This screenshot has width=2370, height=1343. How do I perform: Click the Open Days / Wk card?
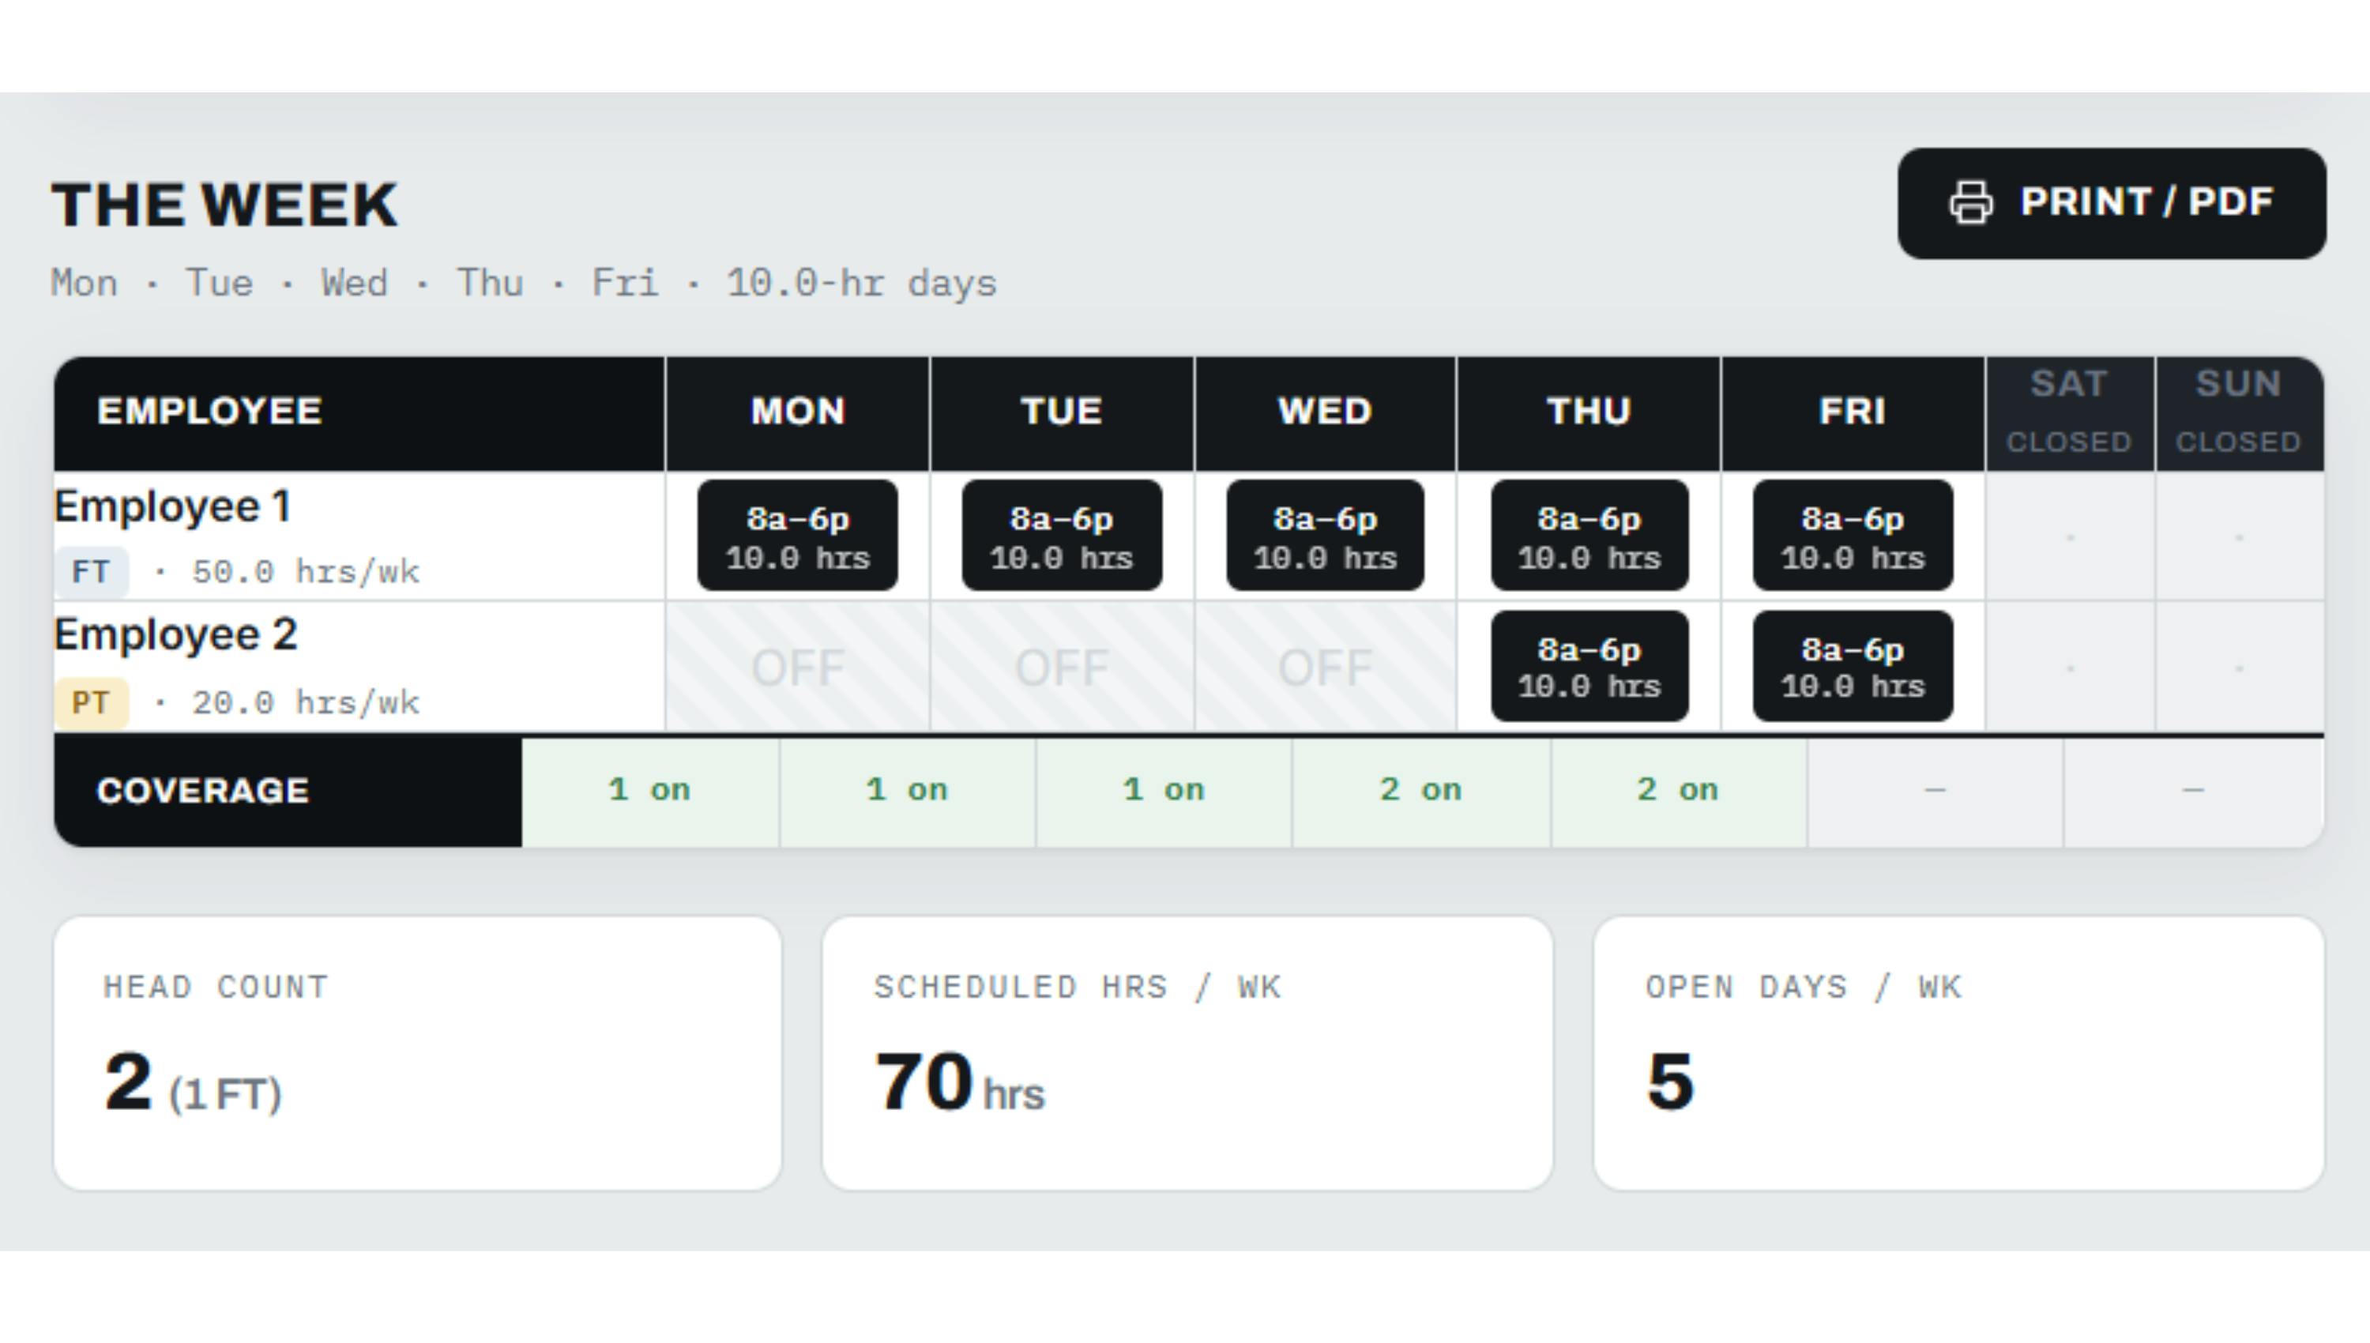(x=1958, y=1052)
